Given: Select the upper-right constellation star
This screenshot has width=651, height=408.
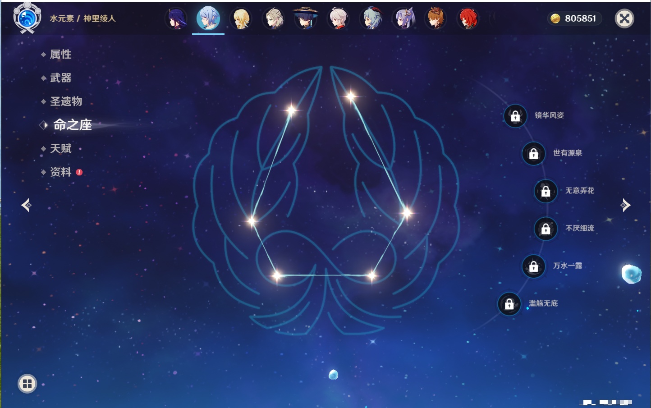Looking at the screenshot, I should 351,96.
